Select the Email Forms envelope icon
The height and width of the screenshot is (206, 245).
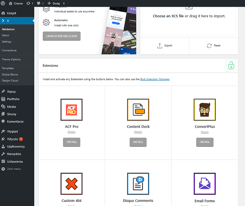pyautogui.click(x=205, y=184)
